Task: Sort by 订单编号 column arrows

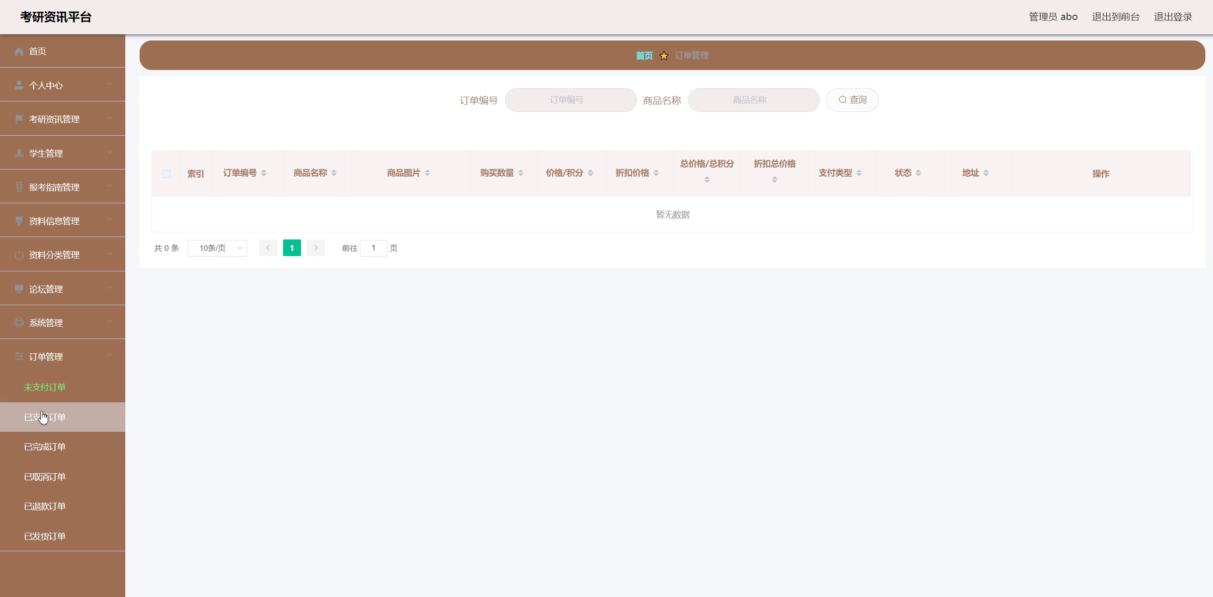Action: click(x=263, y=173)
